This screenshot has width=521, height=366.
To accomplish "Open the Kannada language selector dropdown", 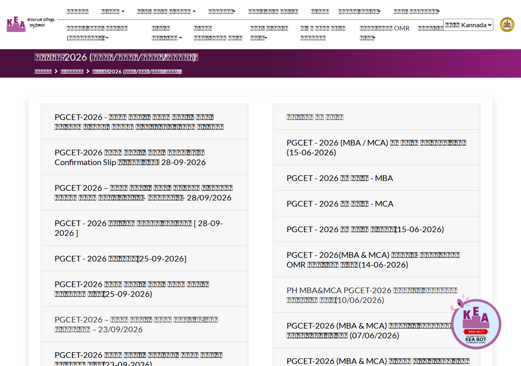I will click(x=468, y=25).
